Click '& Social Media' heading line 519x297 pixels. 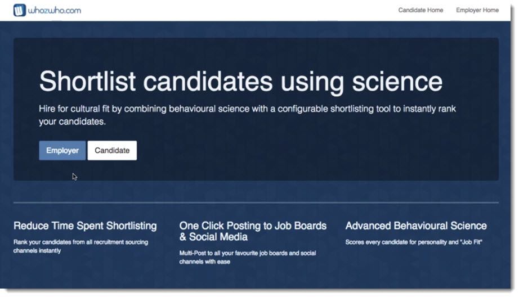point(213,237)
